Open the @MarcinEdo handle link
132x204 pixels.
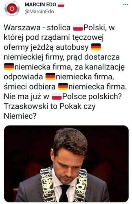pyautogui.click(x=39, y=12)
